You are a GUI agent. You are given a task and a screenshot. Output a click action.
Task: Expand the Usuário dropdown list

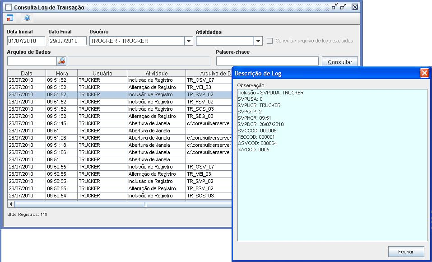[x=189, y=41]
